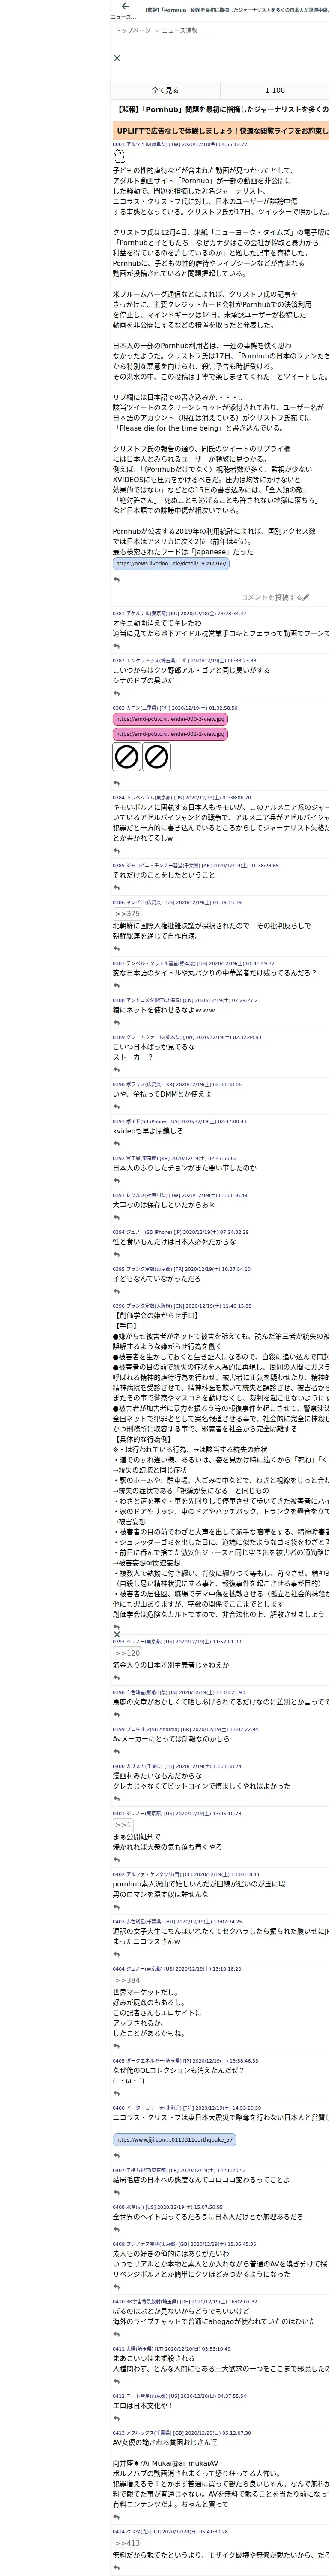Reply to post 0405 with the arrow icon
The height and width of the screenshot is (2576, 329).
[x=117, y=2093]
